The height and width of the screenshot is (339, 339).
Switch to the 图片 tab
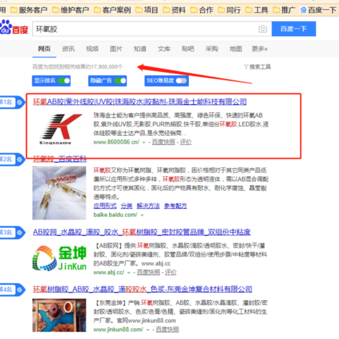[116, 49]
